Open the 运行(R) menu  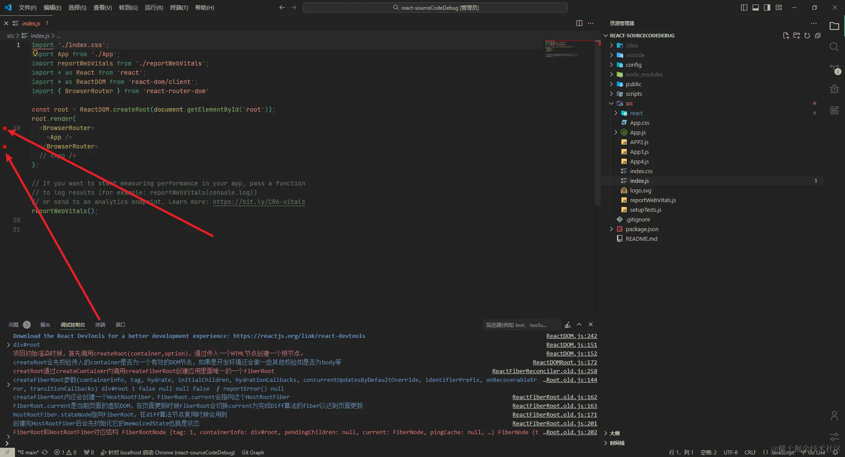click(154, 7)
